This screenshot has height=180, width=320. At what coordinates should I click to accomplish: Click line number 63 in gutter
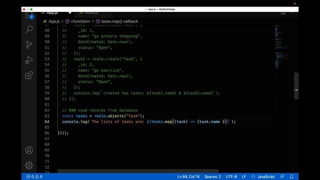point(47,116)
